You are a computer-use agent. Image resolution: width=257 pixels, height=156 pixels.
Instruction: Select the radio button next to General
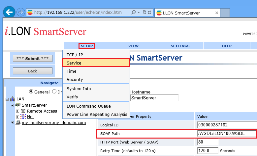(54, 92)
